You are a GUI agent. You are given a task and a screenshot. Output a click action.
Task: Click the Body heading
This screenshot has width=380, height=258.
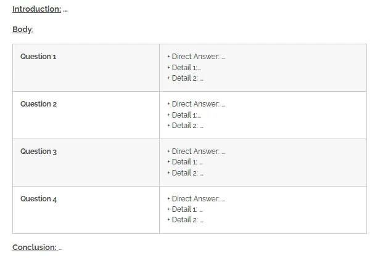(x=23, y=30)
